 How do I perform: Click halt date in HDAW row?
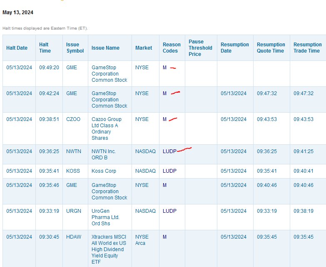19,237
